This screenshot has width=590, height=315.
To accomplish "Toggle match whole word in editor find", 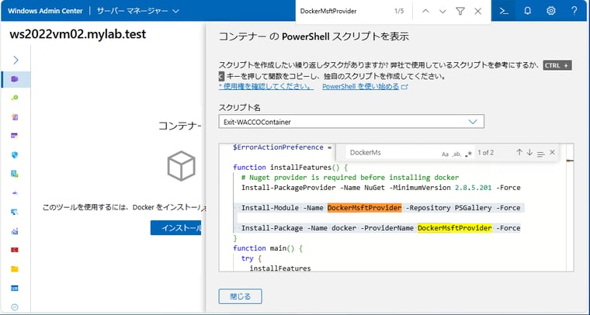I will (456, 154).
